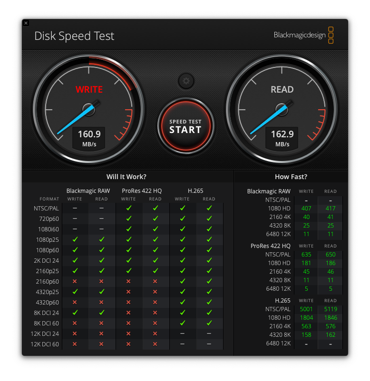Click the ProRes 422 HQ column header in Will It Work
Viewport: 370px width, 381px height.
[142, 191]
